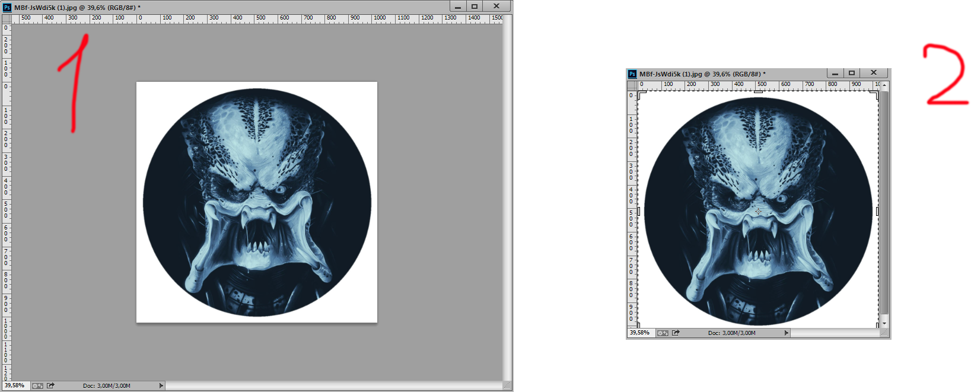
Task: Click the ruler origin corner in the right window
Action: coord(632,85)
